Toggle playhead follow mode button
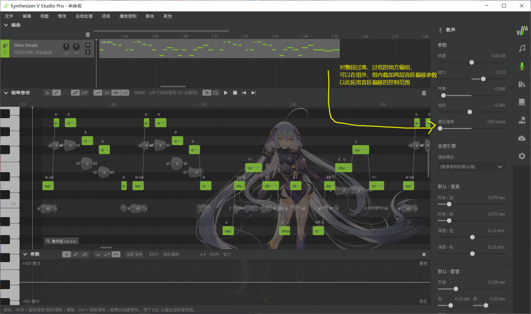Image resolution: width=531 pixels, height=314 pixels. coord(206,93)
